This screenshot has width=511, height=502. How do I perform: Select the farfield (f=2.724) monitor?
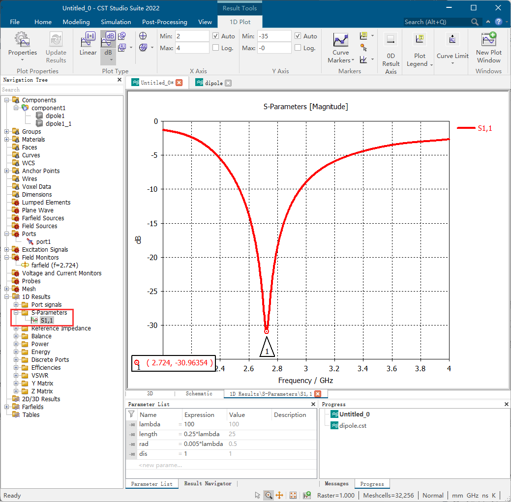pos(55,265)
